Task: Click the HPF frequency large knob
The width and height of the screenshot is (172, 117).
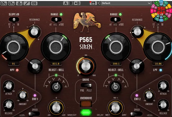Action: (14, 47)
